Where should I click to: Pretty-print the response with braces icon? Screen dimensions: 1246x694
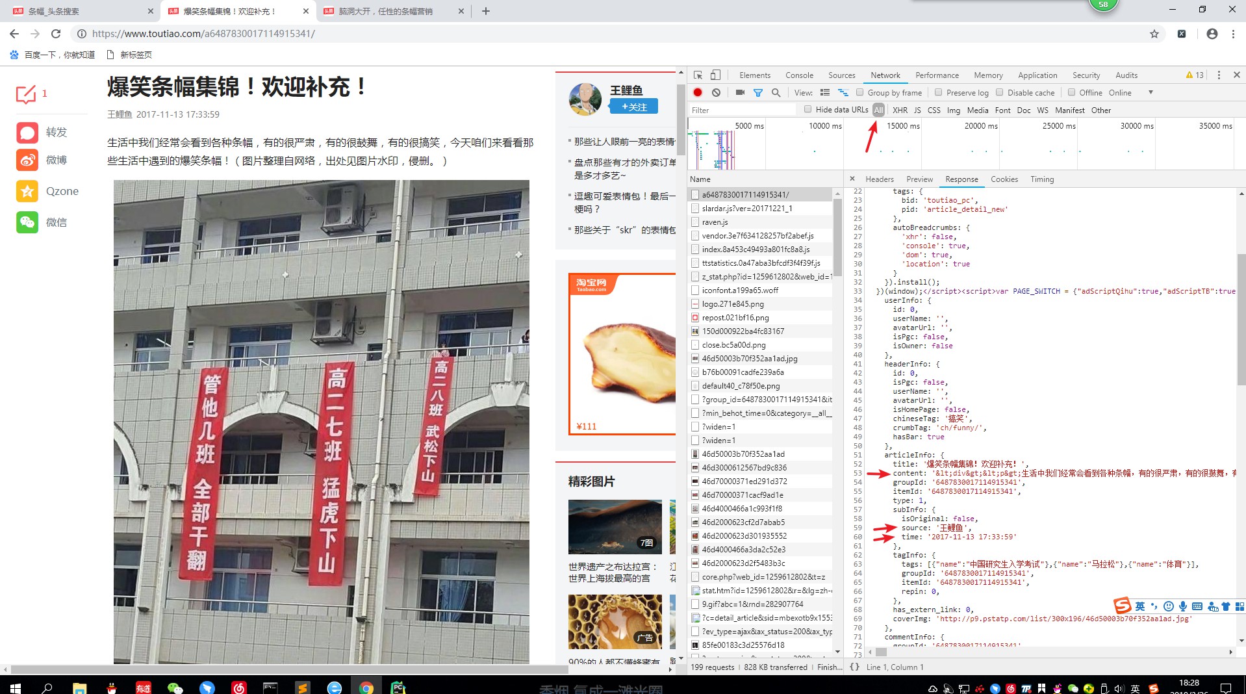[855, 667]
